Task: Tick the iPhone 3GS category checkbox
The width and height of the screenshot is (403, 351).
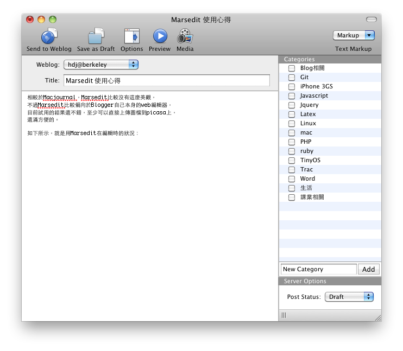Action: 292,87
